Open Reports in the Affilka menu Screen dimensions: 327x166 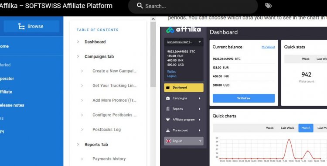(x=184, y=109)
